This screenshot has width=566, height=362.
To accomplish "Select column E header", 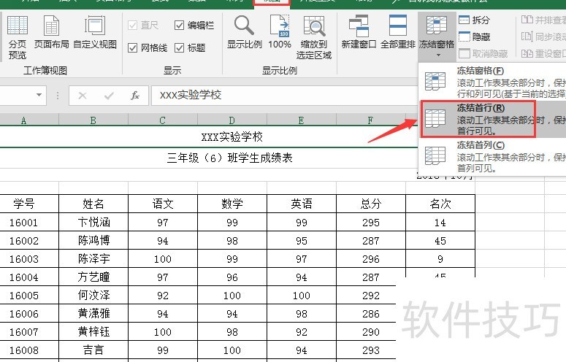I will 301,120.
